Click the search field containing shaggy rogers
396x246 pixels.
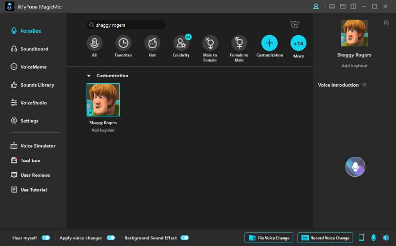pos(126,25)
